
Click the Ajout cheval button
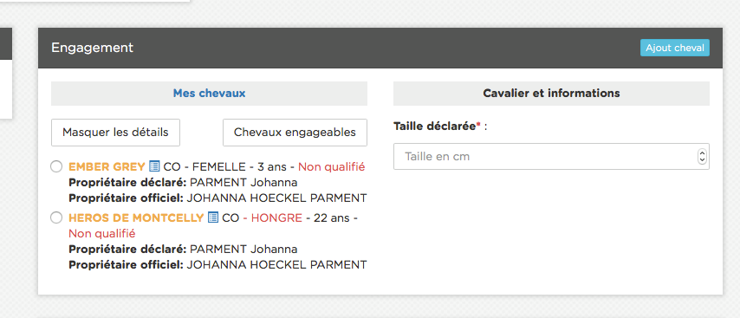(675, 48)
